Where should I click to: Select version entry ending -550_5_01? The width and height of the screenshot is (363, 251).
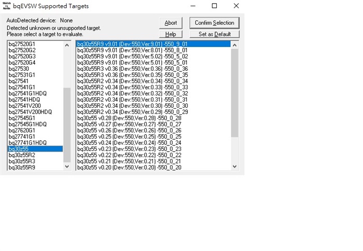[x=153, y=63]
